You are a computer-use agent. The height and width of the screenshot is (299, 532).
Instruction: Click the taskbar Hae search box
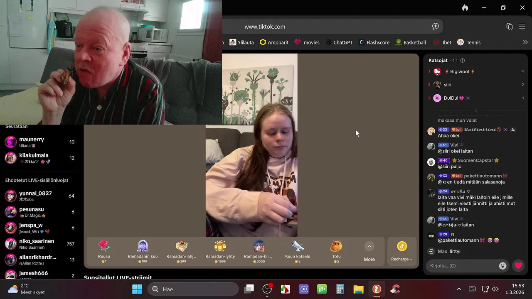pyautogui.click(x=193, y=289)
